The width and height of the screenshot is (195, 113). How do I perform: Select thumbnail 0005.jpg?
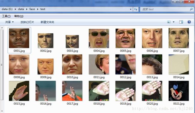(x=125, y=38)
